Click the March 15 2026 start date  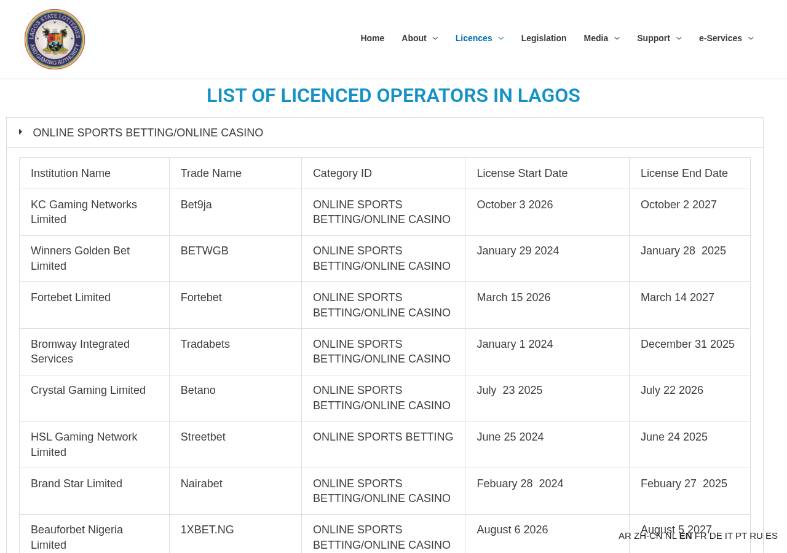tap(547, 305)
